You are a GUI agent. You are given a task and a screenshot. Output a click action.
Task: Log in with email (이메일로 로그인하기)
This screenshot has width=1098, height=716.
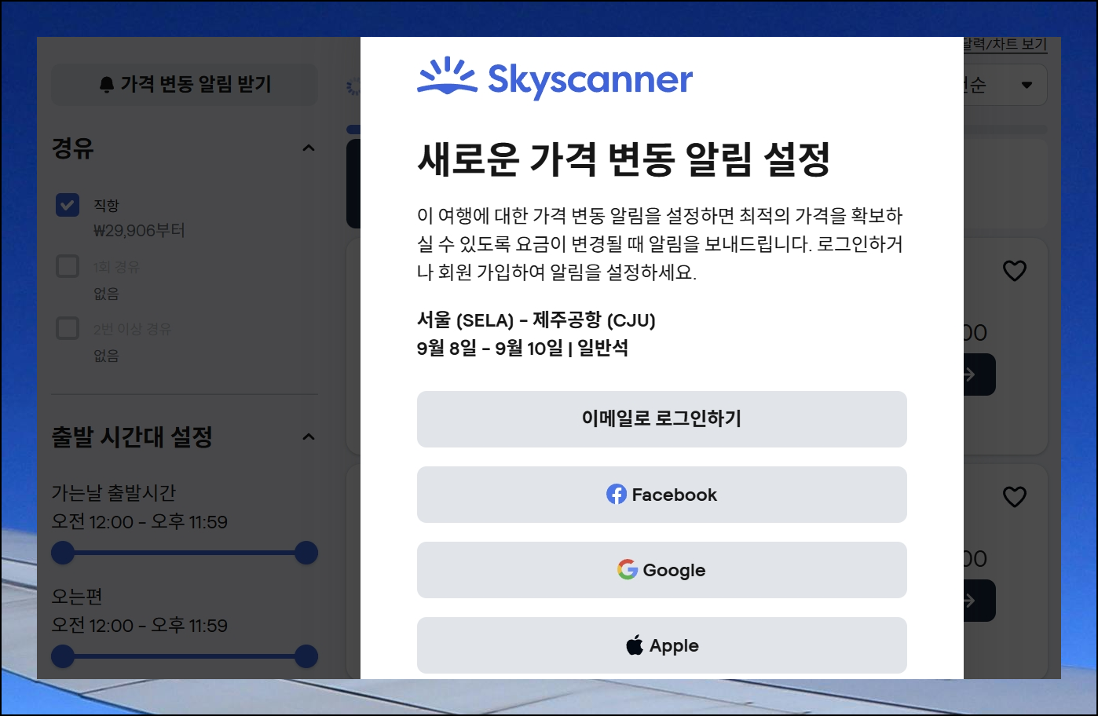click(661, 418)
